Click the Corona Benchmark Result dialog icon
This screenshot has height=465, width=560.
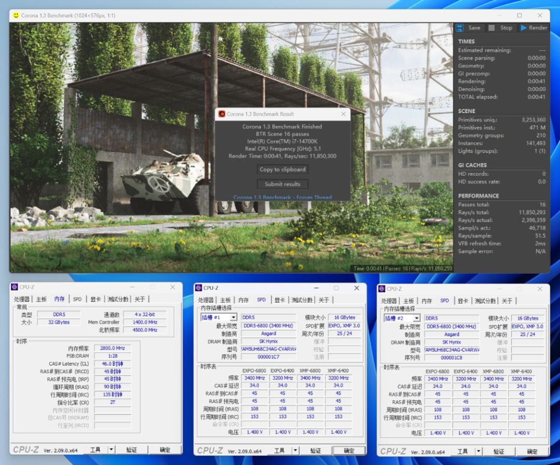pyautogui.click(x=222, y=114)
